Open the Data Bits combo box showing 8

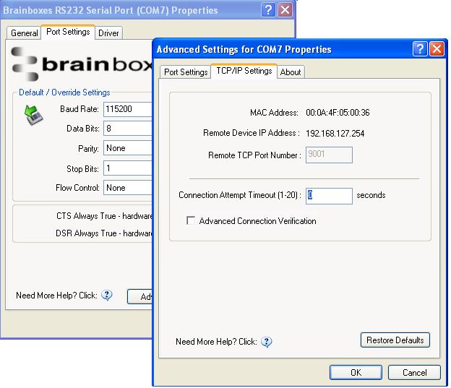pyautogui.click(x=128, y=129)
